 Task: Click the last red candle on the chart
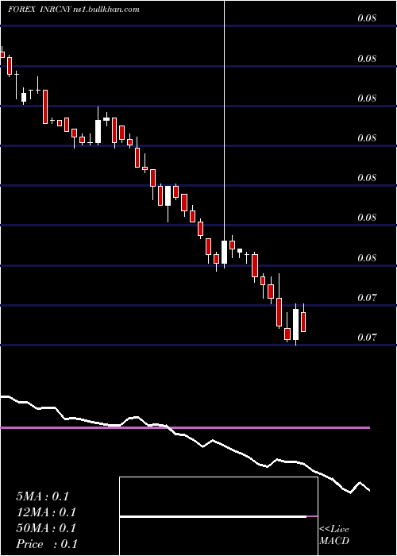[303, 322]
